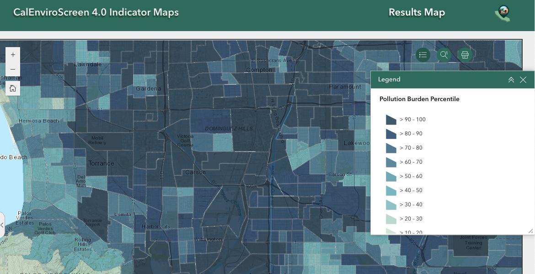The height and width of the screenshot is (274, 535).
Task: Click the Paramount label on map
Action: pyautogui.click(x=345, y=86)
